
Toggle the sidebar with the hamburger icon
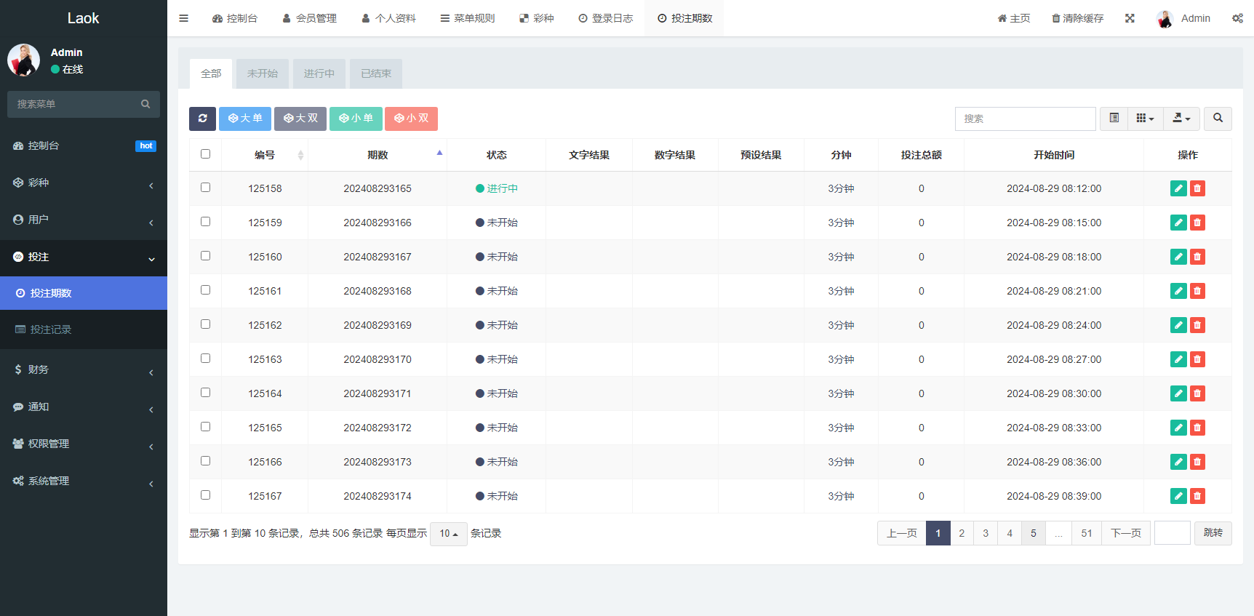(184, 18)
